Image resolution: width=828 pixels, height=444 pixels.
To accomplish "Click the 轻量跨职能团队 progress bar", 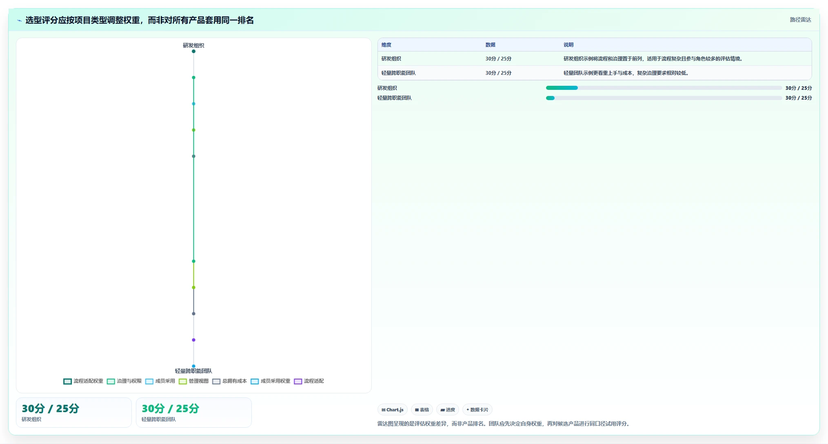I will [x=664, y=98].
